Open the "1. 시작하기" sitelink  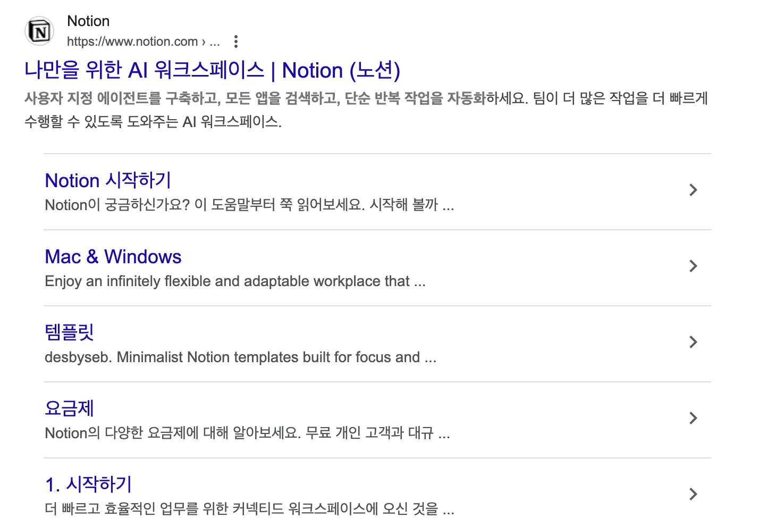click(88, 484)
